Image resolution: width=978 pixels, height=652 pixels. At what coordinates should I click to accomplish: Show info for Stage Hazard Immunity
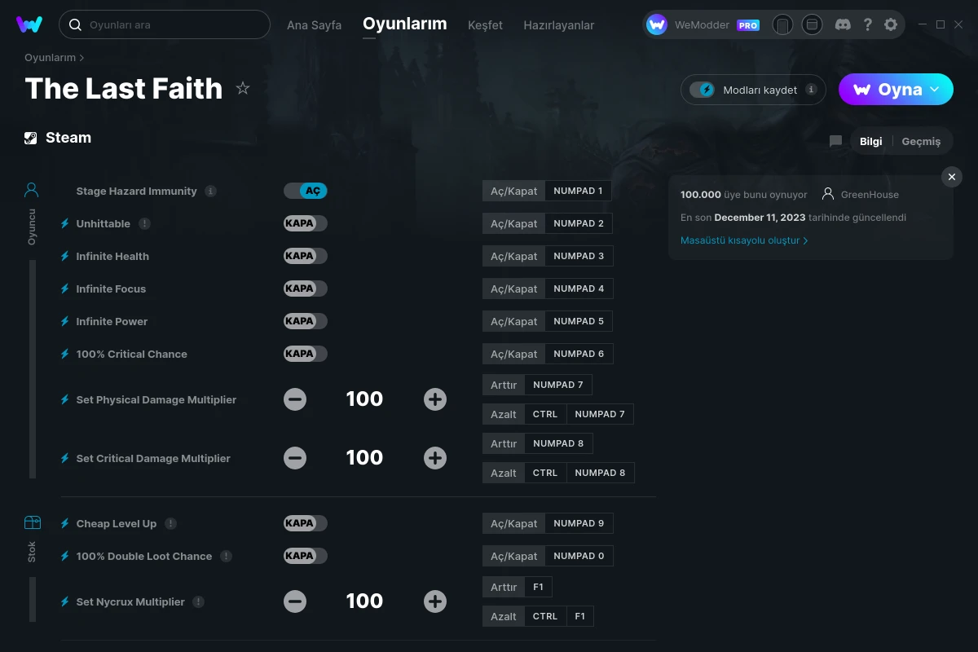click(x=210, y=191)
